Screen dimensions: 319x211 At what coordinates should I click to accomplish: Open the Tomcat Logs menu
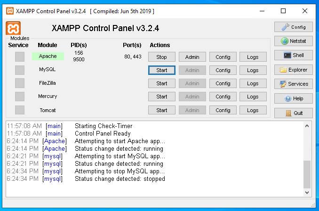pos(253,110)
